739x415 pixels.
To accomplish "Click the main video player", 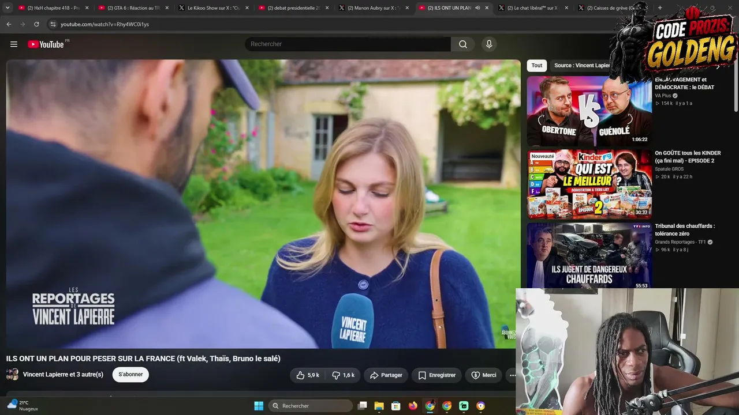I will click(x=263, y=204).
